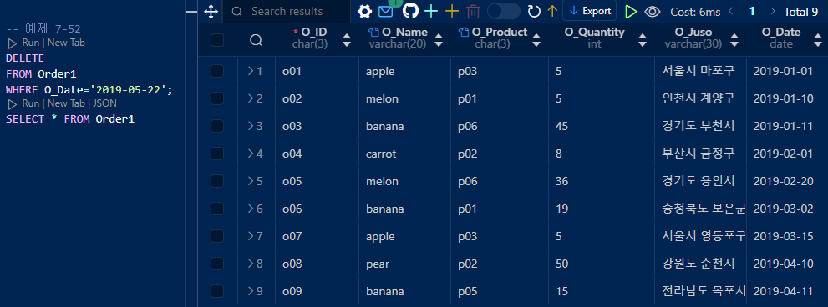Click the magnifier icon in table header row
The width and height of the screenshot is (828, 307).
pos(257,40)
